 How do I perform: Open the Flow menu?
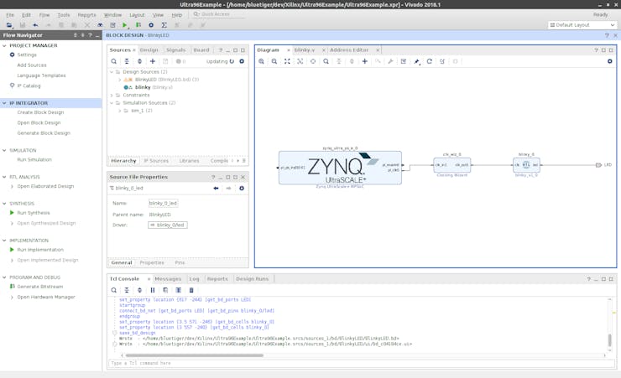[44, 15]
